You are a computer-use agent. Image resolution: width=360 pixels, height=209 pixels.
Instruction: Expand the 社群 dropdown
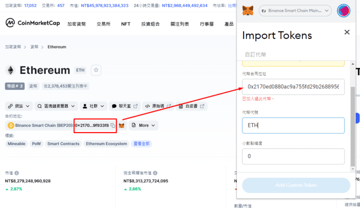click(93, 106)
